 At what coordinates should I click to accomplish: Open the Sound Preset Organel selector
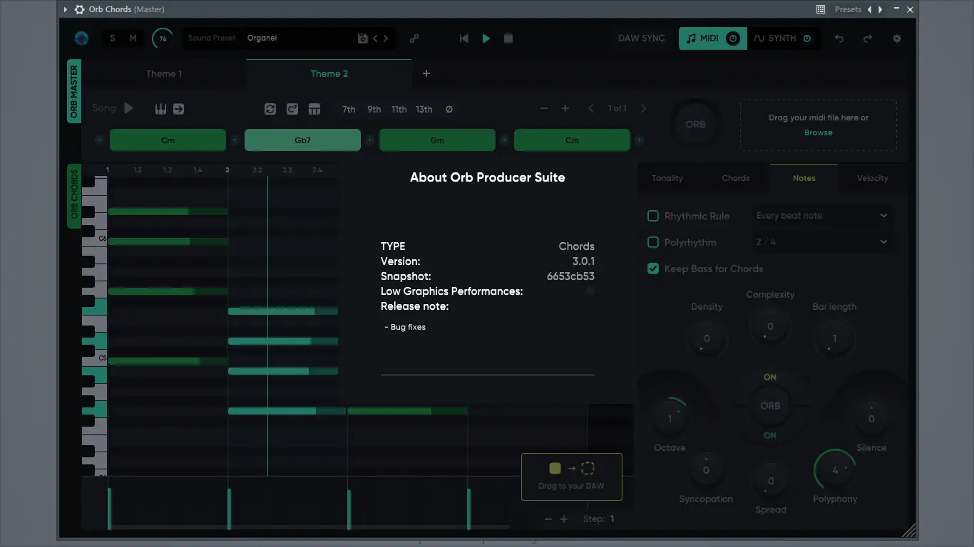(288, 38)
